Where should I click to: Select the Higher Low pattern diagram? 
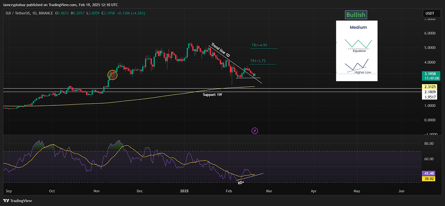point(356,66)
